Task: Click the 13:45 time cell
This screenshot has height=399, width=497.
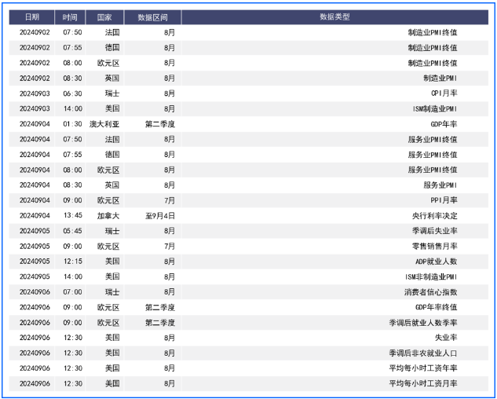Action: (x=72, y=216)
